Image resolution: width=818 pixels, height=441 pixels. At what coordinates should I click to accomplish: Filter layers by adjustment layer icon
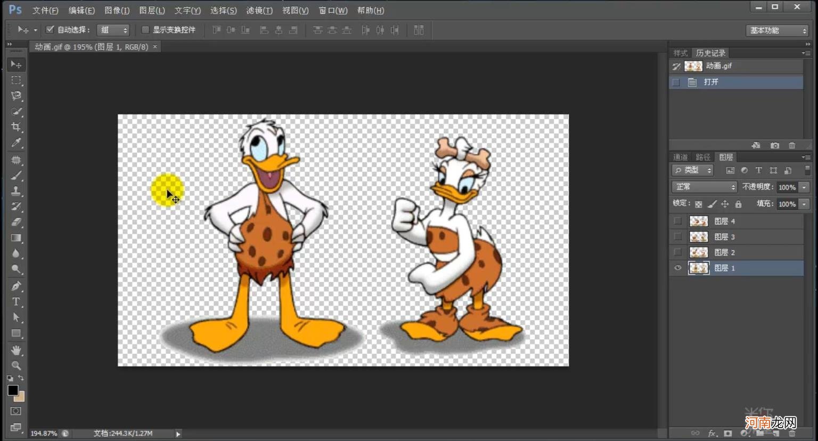pyautogui.click(x=744, y=170)
